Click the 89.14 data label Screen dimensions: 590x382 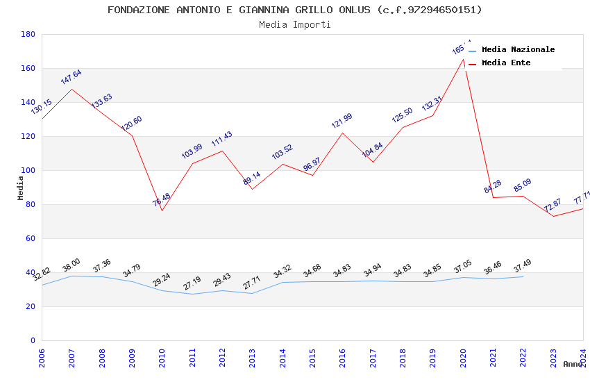pos(252,178)
